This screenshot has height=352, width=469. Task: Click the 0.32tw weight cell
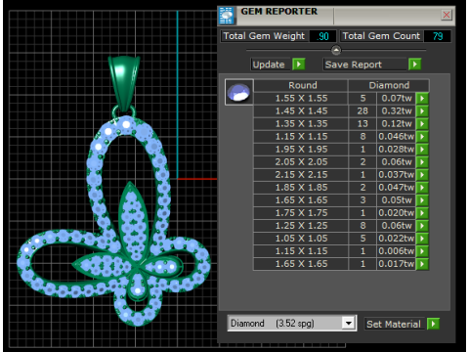pos(397,110)
